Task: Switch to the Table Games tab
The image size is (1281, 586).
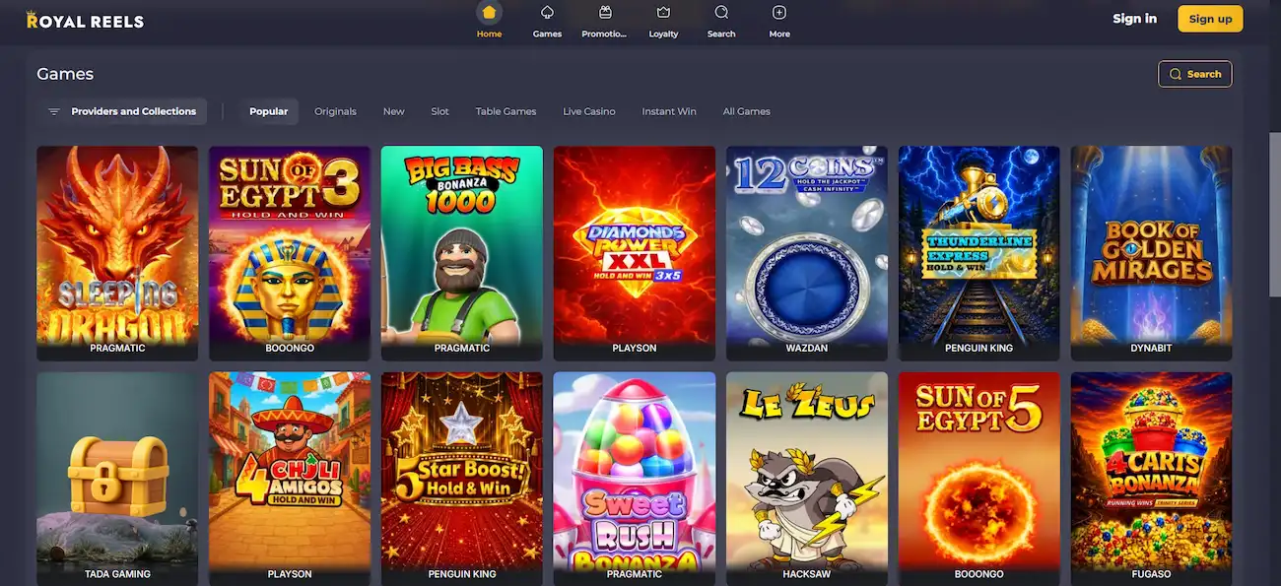Action: (506, 111)
